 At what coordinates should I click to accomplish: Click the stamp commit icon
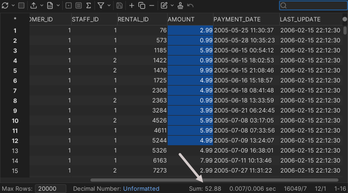pyautogui.click(x=180, y=5)
